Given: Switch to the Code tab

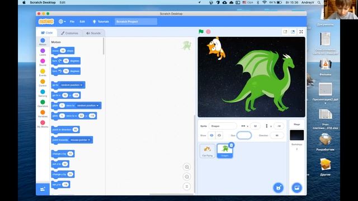Looking at the screenshot, I should click(46, 33).
